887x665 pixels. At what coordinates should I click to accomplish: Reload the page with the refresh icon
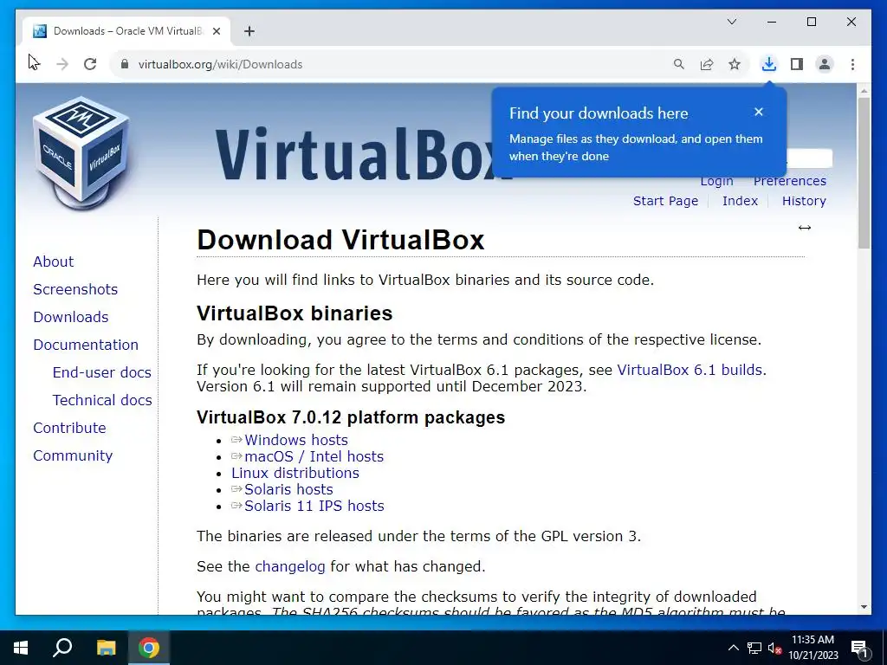tap(90, 64)
